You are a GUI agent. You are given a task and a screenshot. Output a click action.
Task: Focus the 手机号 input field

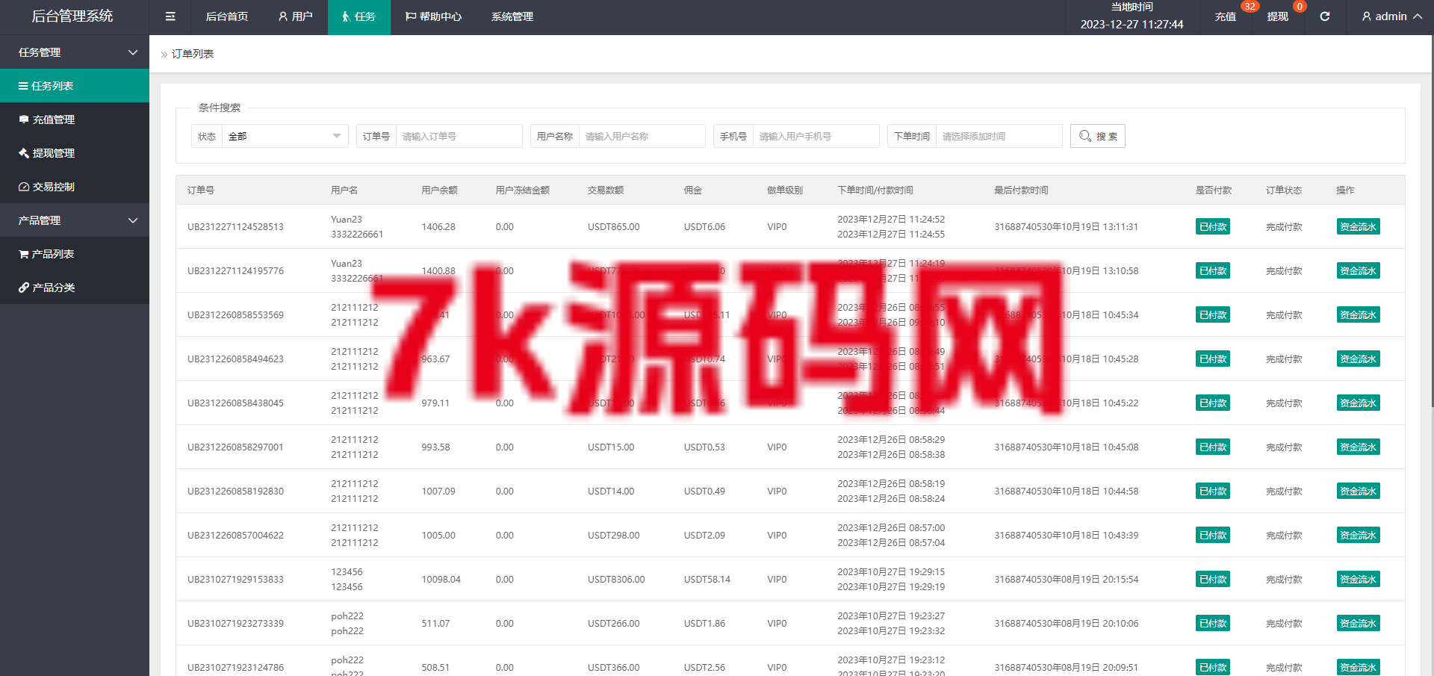tap(816, 136)
